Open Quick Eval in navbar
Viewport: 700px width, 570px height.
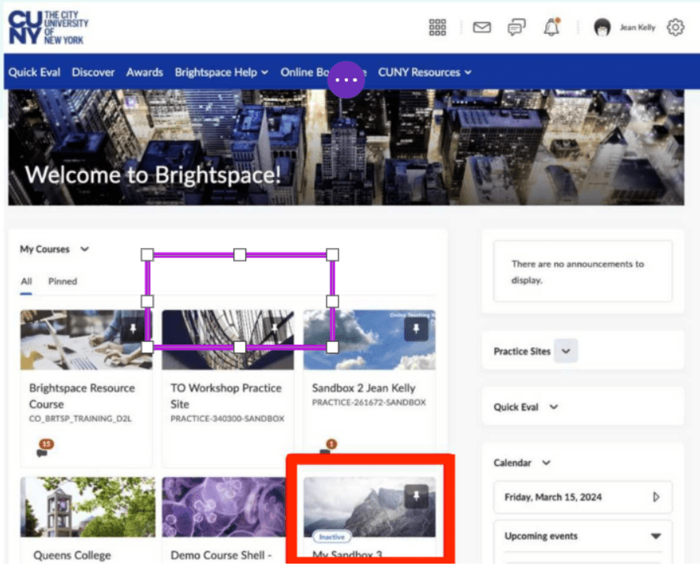coord(35,72)
